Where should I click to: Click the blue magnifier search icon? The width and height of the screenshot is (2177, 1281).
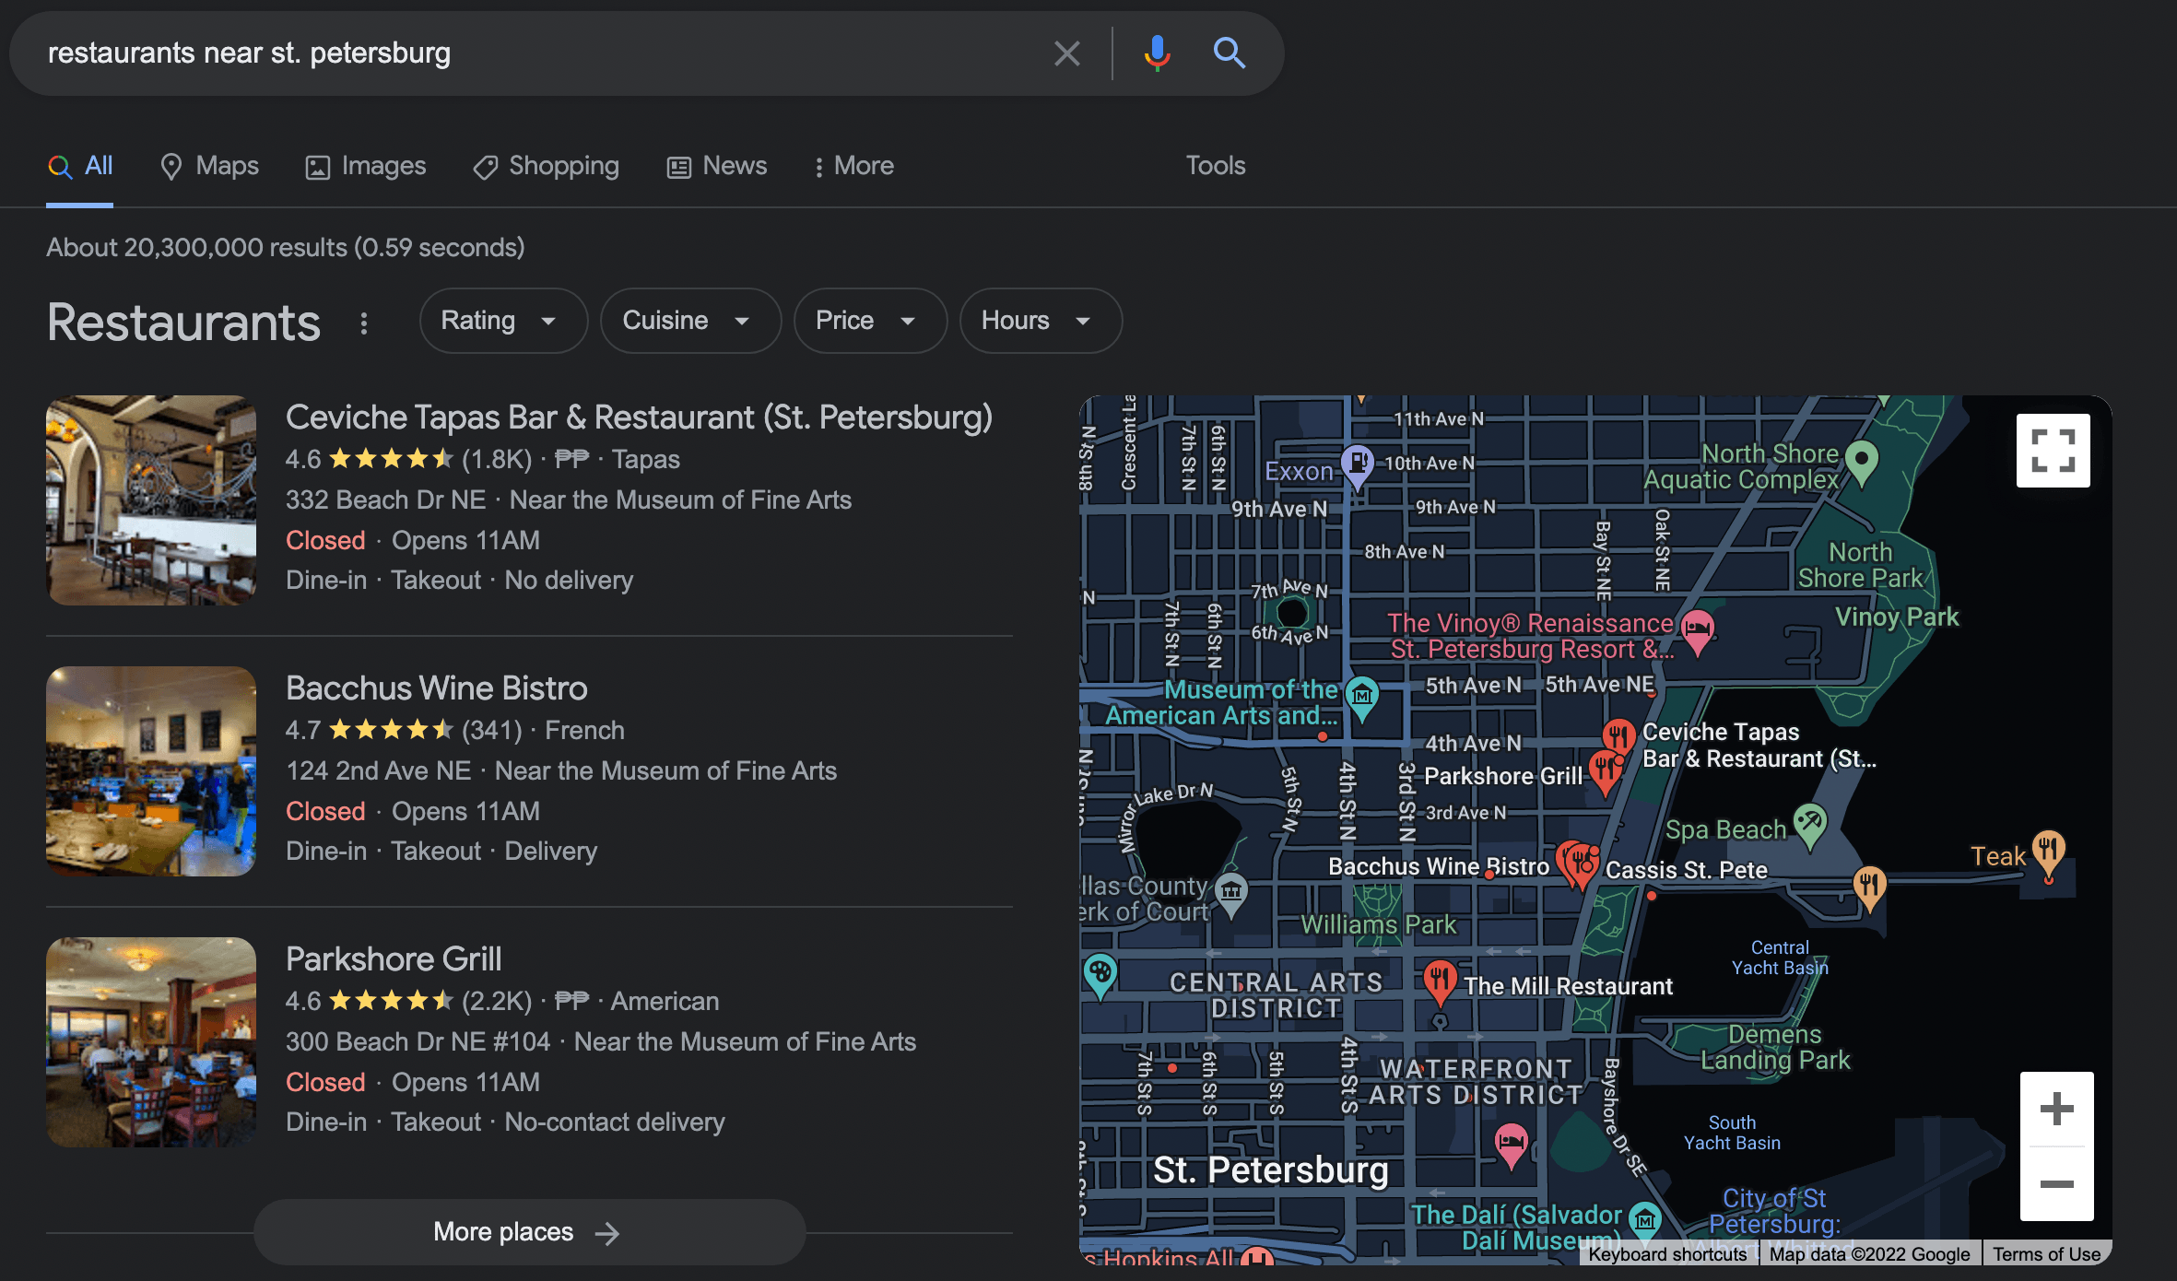click(x=1229, y=53)
